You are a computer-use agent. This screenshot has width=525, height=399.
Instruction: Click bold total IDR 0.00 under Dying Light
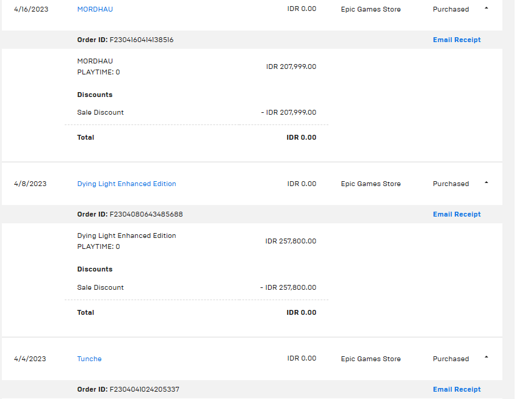click(302, 312)
